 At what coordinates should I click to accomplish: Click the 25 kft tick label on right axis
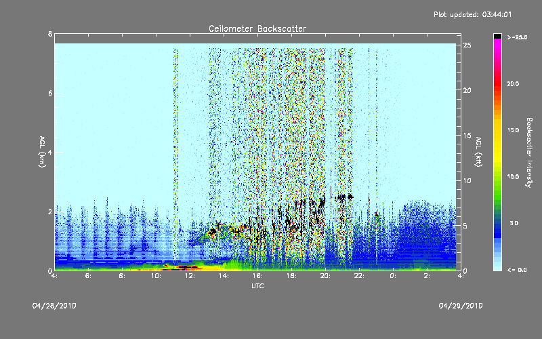click(x=467, y=45)
